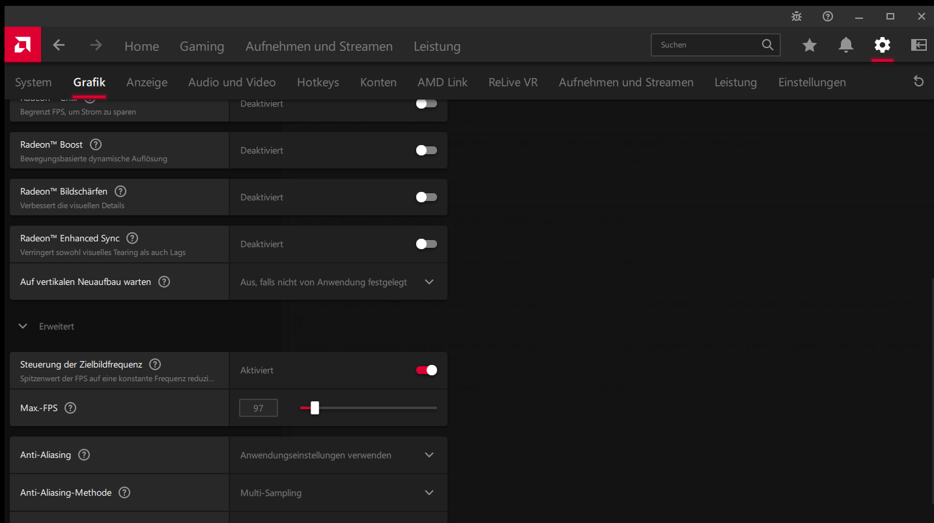Open settings gear icon
The width and height of the screenshot is (934, 523).
(883, 45)
